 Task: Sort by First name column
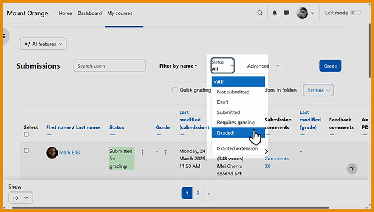click(58, 127)
